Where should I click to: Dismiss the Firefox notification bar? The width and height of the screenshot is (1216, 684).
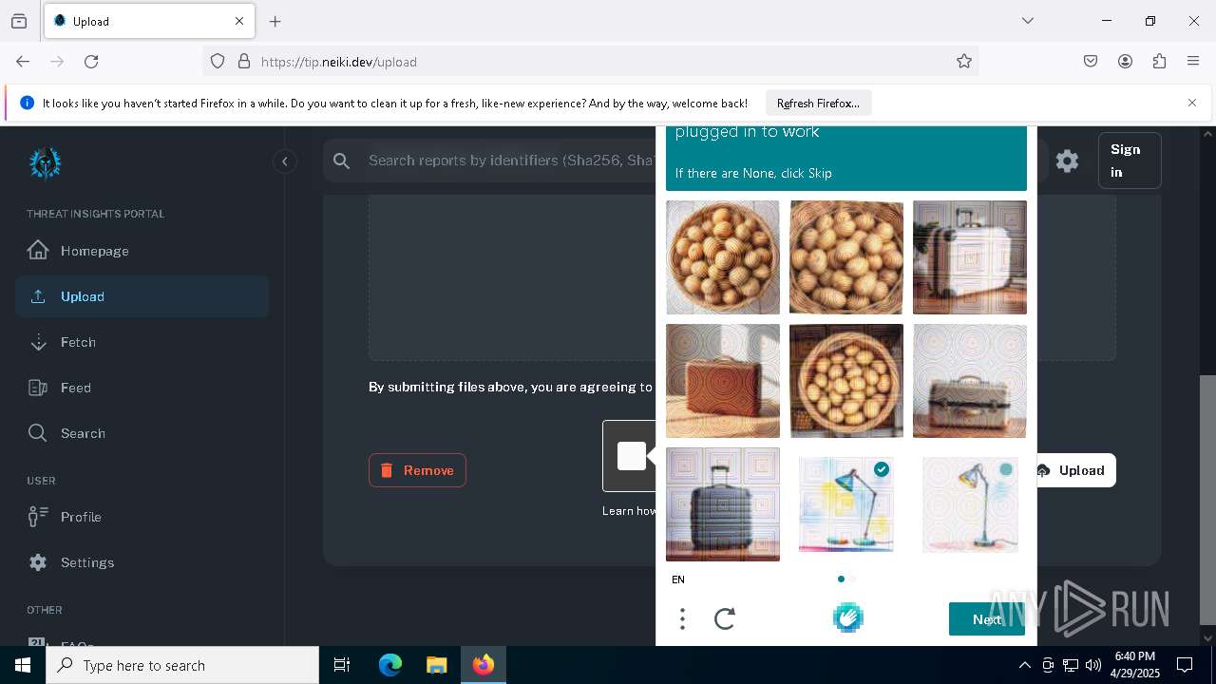click(x=1192, y=103)
